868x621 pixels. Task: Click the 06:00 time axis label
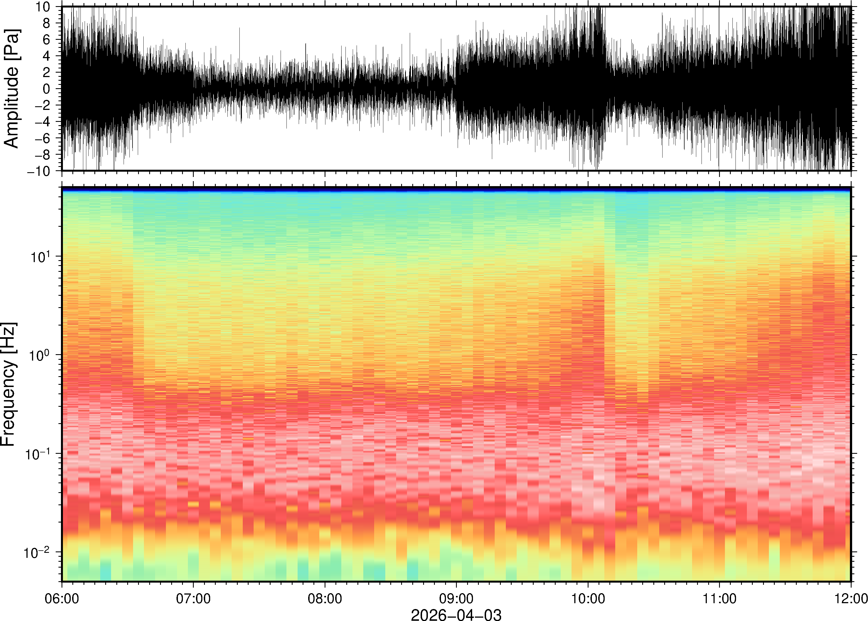point(62,598)
